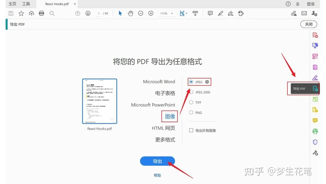Click the More tools wrench icon
Viewport: 326px width, 184px height.
pos(315,153)
